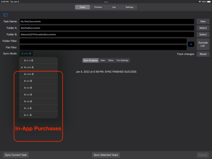The image size is (212, 159).
Task: Select A <- B sync mode
Action: (x=38, y=115)
